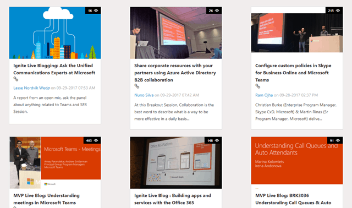Viewport: 352px width, 208px height.
Task: Click date text '09-29-2017 07:53 AM'
Action: pyautogui.click(x=76, y=88)
